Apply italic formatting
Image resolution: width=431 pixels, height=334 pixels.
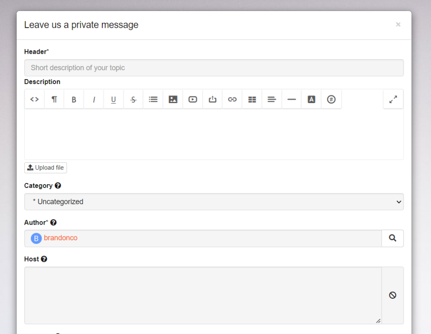point(94,99)
